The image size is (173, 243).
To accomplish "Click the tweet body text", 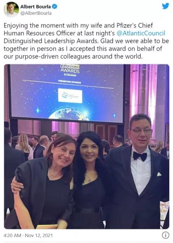I will pos(86,41).
